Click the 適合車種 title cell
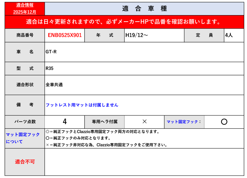The width and height of the screenshot is (247, 178). pyautogui.click(x=144, y=9)
